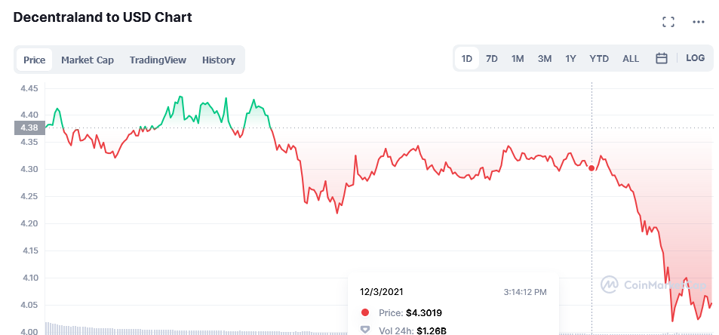Switch to the Market Cap tab
This screenshot has height=335, width=719.
coord(88,60)
